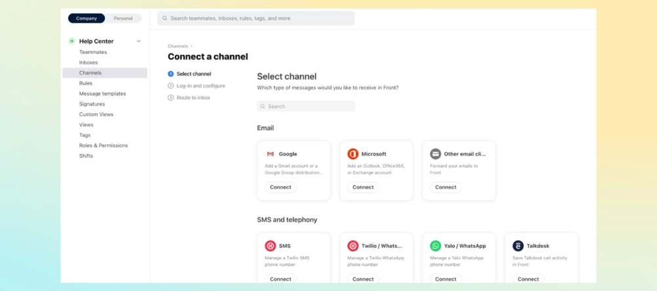Screen dimensions: 657x291
Task: Click the magnifier icon in top search bar
Action: [165, 18]
